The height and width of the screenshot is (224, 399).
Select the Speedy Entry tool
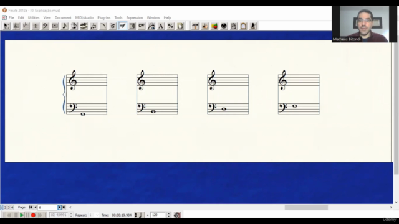click(x=74, y=26)
